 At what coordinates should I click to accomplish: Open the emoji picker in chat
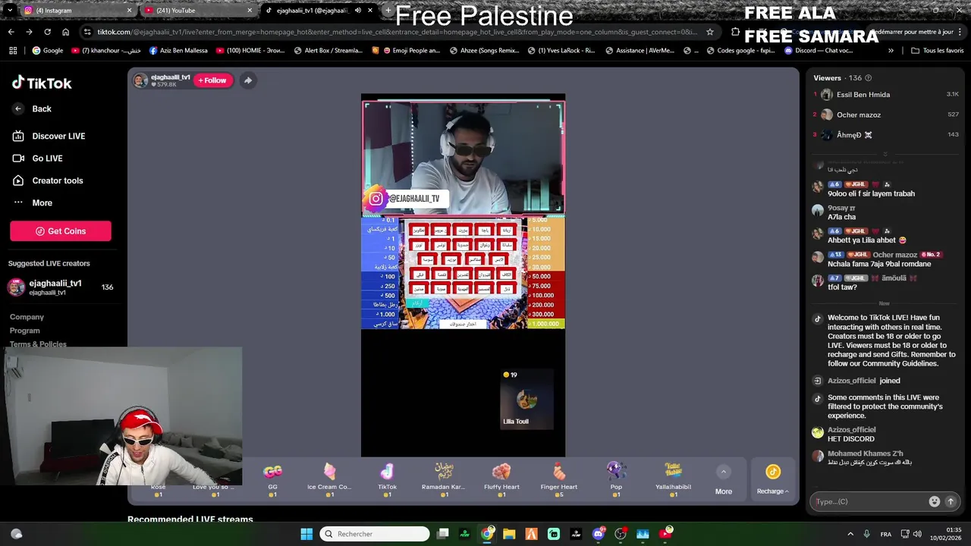935,501
